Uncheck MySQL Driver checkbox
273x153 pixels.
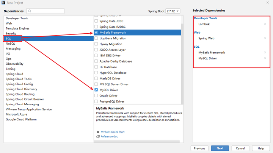(x=96, y=90)
